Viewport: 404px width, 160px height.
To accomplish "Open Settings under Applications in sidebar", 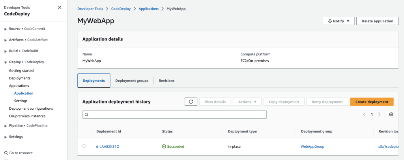I will click(x=21, y=101).
